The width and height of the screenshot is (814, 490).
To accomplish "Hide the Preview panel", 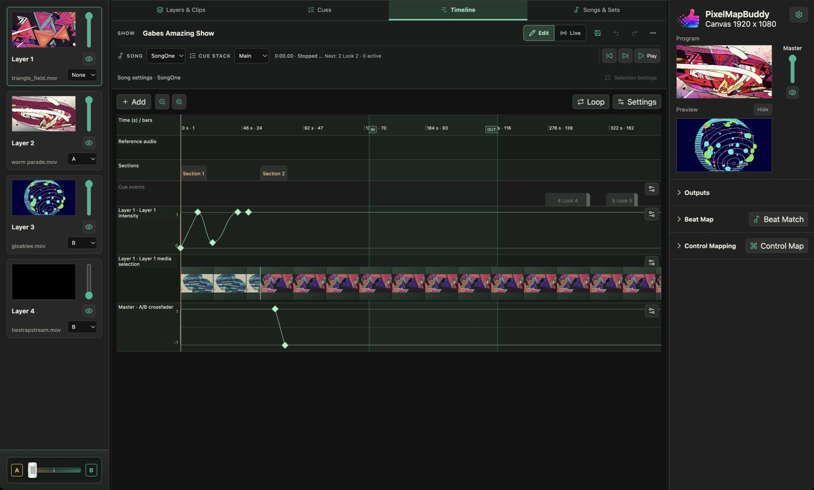I will [762, 110].
